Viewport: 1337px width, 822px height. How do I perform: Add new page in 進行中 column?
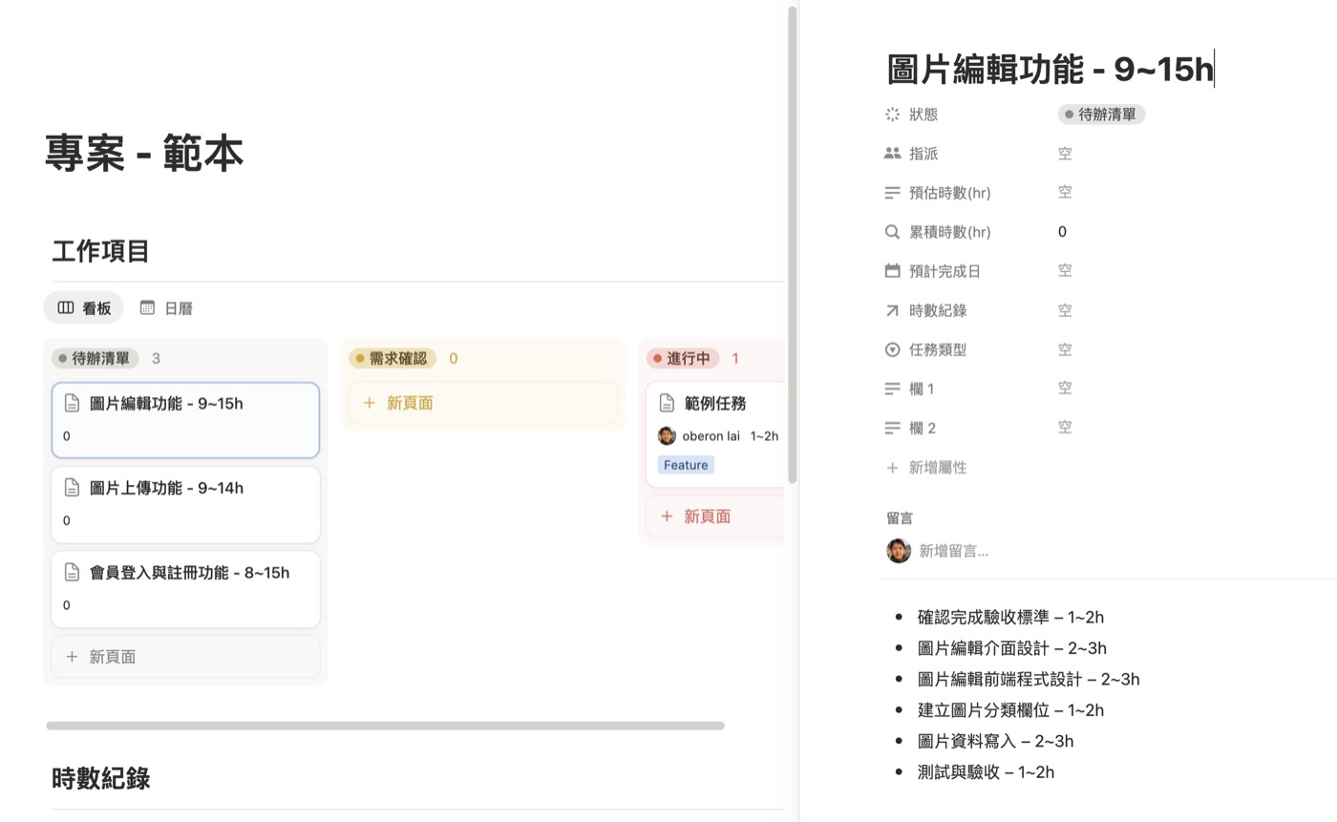pos(714,516)
